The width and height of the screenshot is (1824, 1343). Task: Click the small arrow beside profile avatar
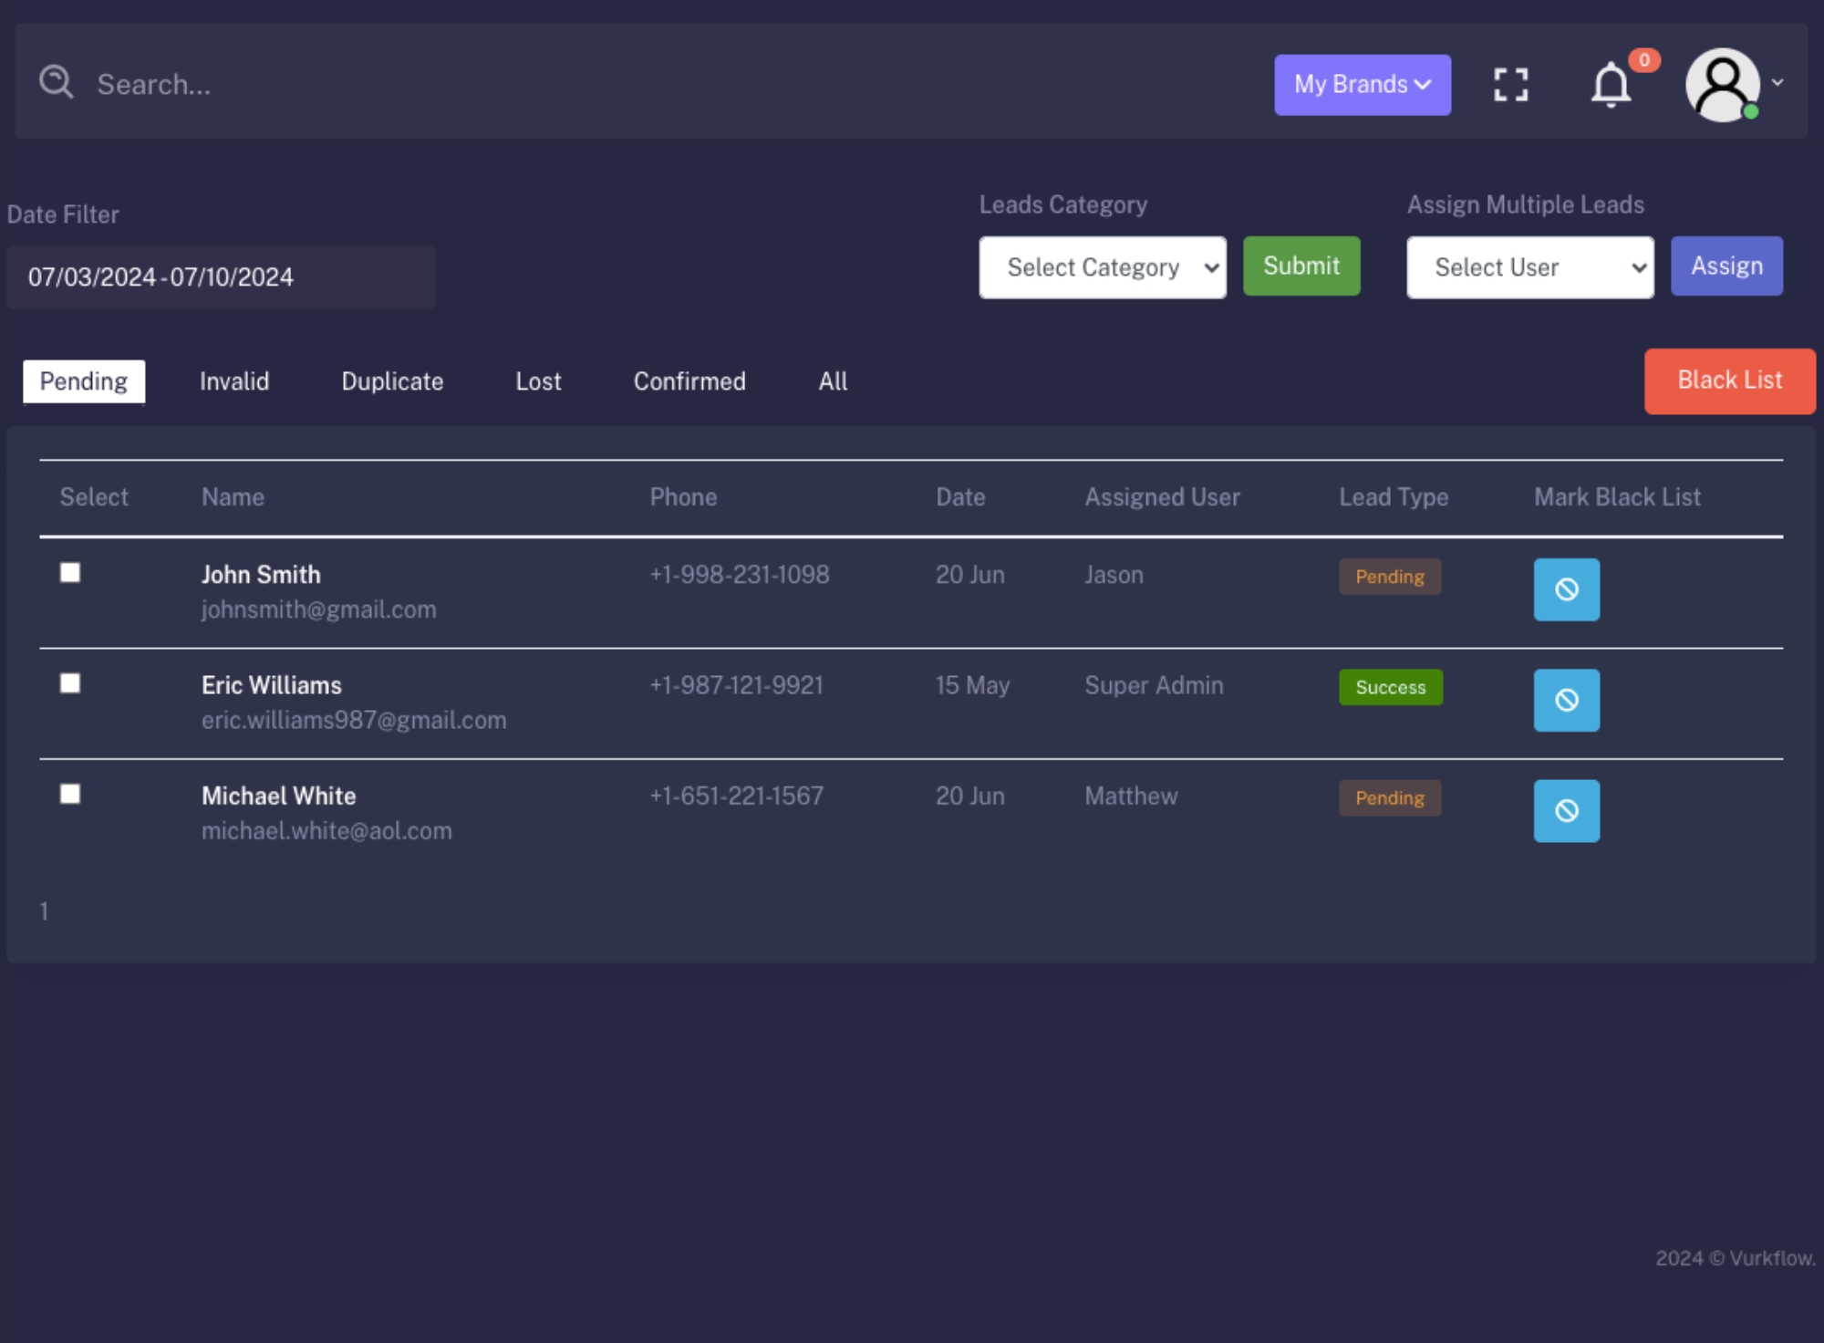coord(1777,82)
